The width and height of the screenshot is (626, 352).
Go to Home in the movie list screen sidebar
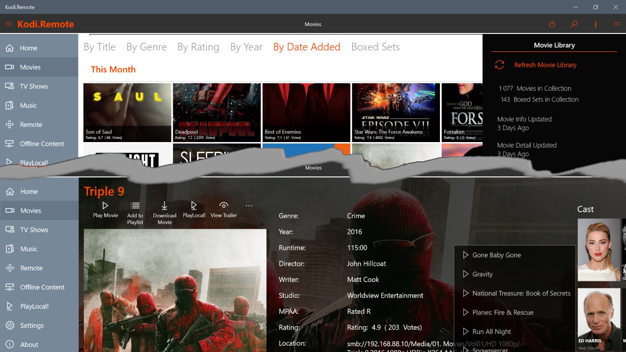(x=39, y=48)
